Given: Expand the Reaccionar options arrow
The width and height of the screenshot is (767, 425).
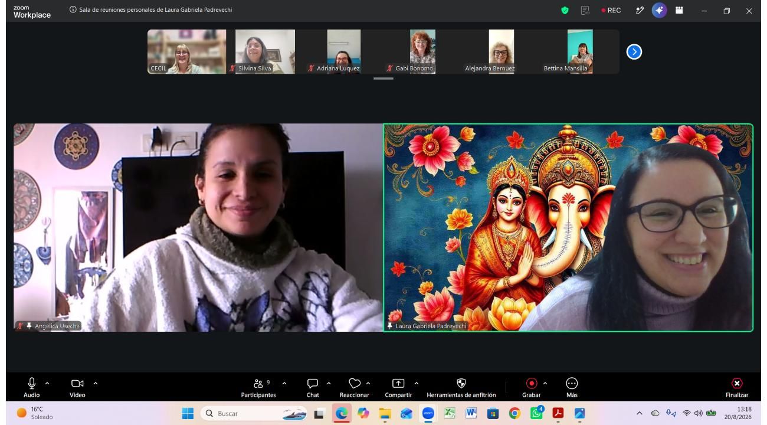Looking at the screenshot, I should [368, 383].
